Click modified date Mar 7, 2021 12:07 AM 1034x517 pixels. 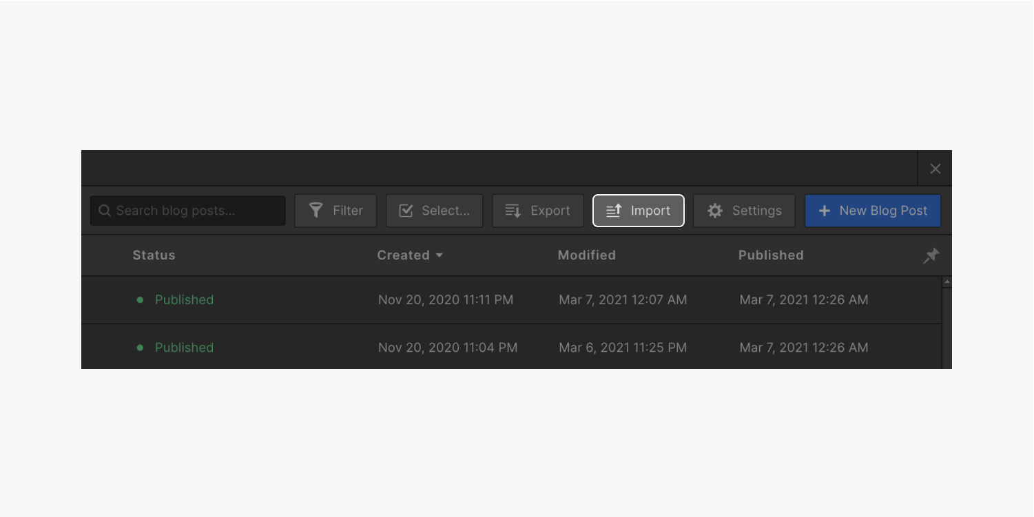tap(623, 299)
